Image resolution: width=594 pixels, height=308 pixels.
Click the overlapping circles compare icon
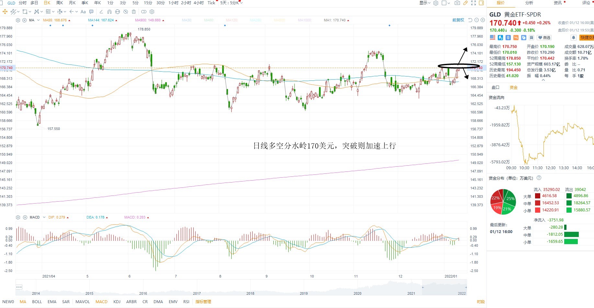point(144,12)
